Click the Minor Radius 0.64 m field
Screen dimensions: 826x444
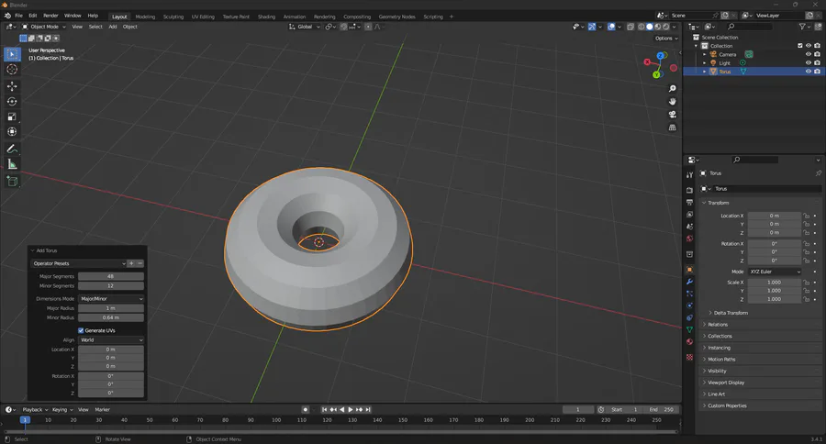pos(111,317)
